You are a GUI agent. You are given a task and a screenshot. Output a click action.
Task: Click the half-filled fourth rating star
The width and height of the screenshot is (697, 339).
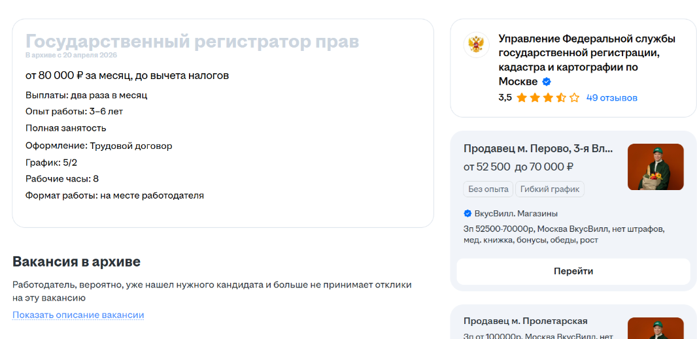pos(561,98)
